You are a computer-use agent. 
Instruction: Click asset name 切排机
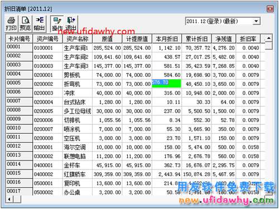[72, 120]
